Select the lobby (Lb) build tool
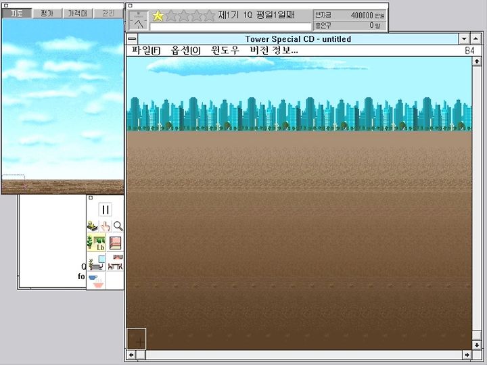 click(x=97, y=243)
